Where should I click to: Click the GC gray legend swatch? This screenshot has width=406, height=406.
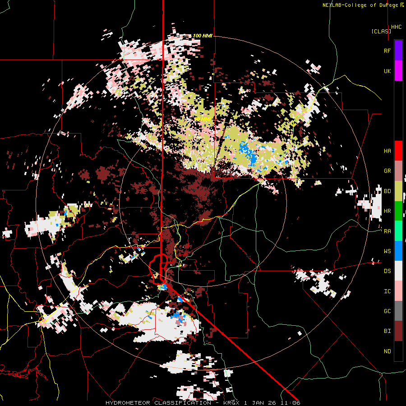398,311
